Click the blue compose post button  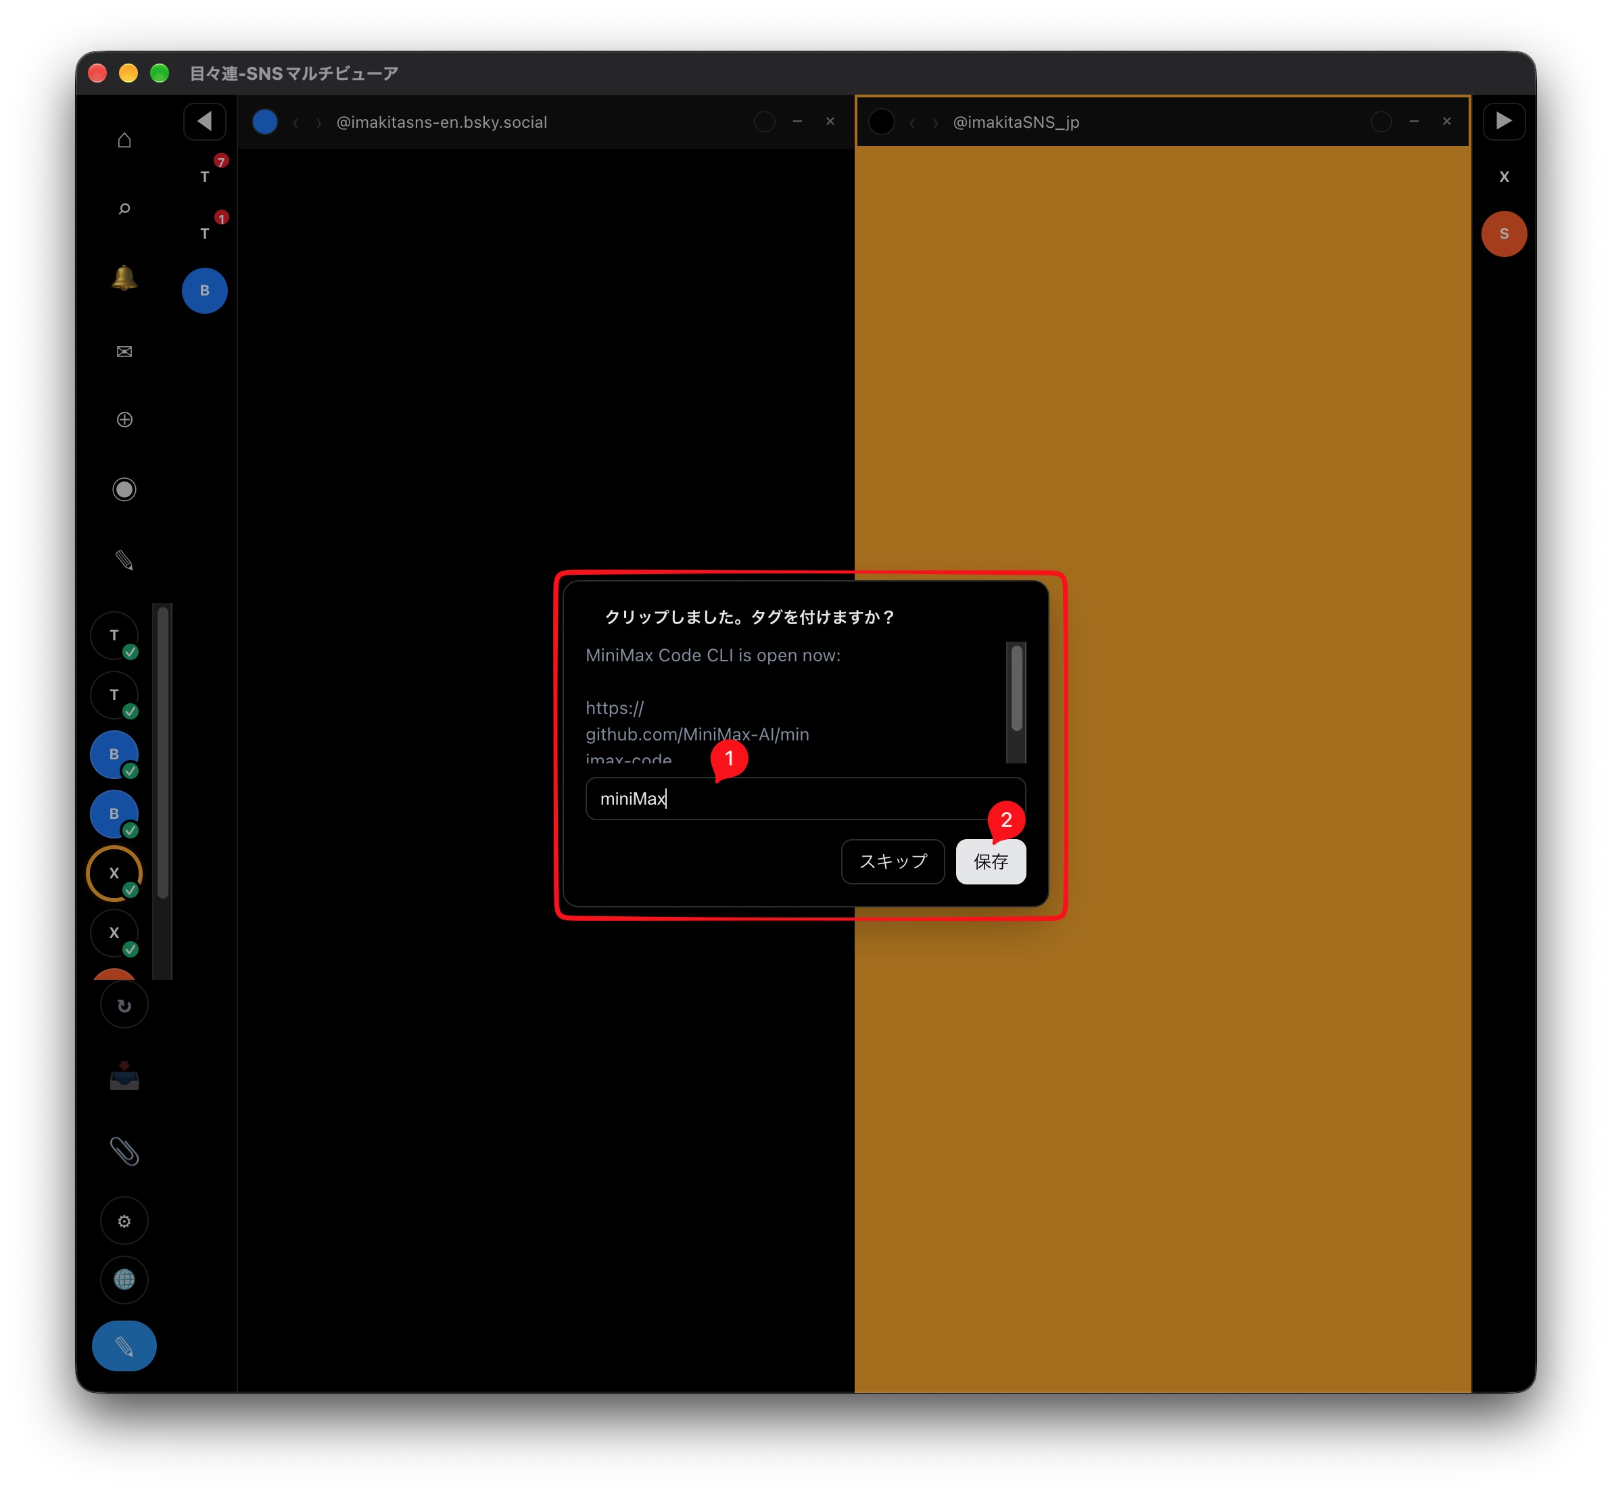124,1346
